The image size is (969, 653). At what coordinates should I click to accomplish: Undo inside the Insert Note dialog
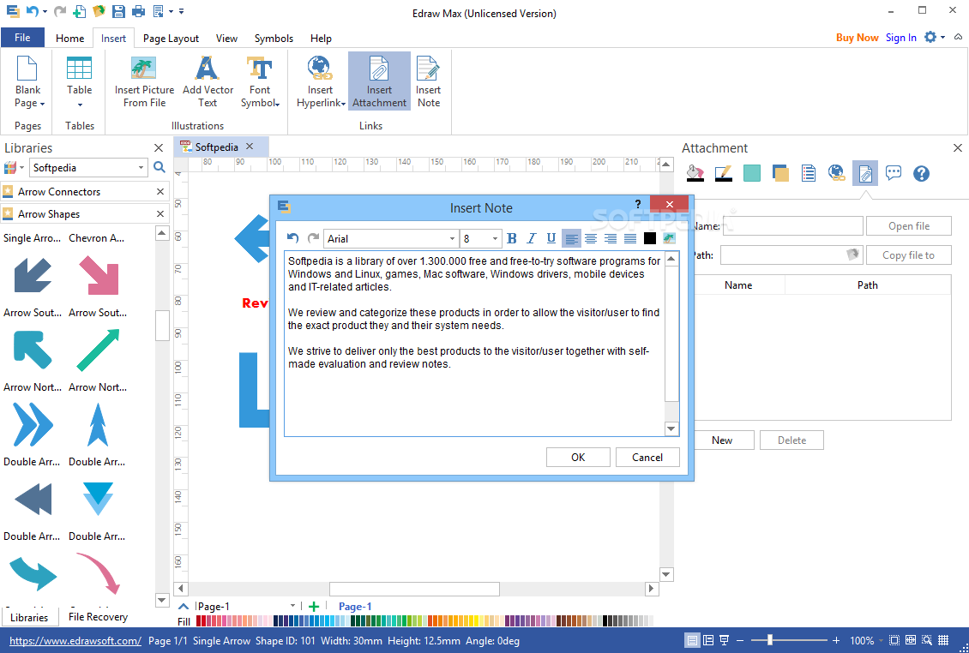(x=293, y=238)
